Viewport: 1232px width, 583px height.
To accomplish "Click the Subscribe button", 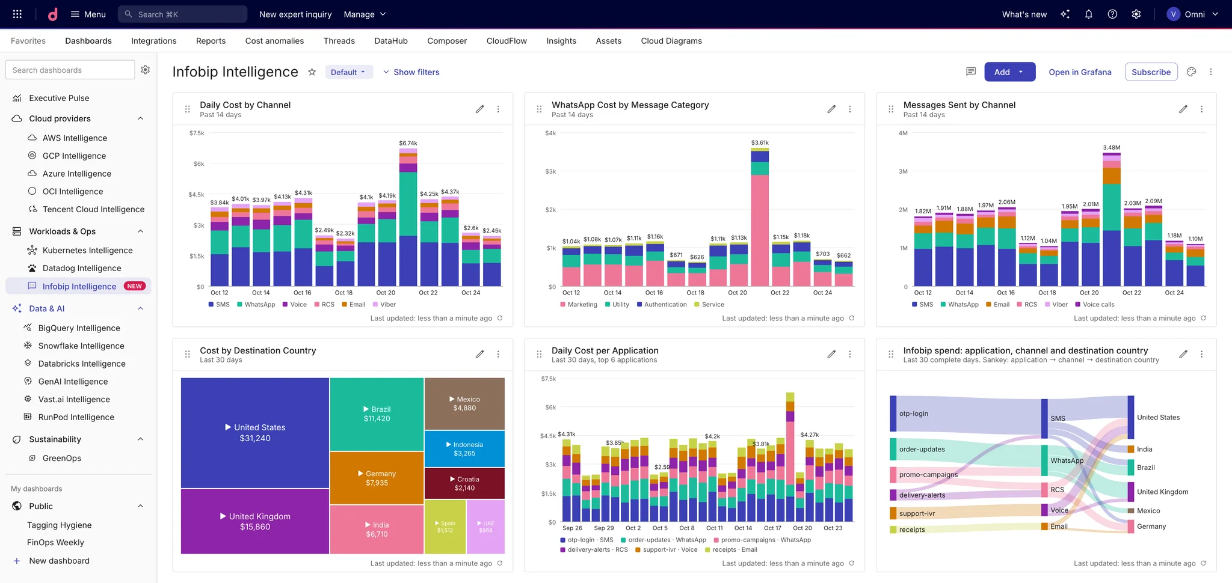I will (x=1151, y=72).
